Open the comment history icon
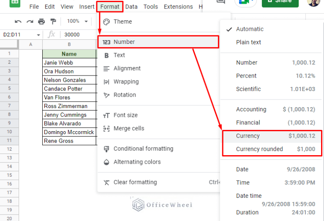The height and width of the screenshot is (221, 324). click(x=221, y=2)
